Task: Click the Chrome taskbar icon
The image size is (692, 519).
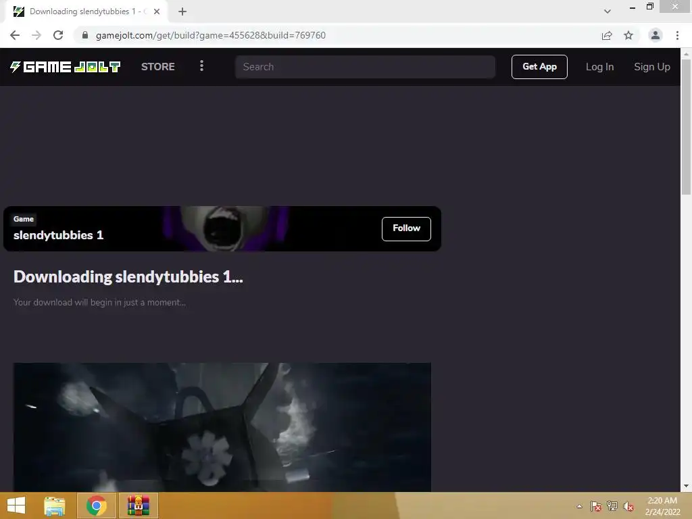Action: coord(96,505)
